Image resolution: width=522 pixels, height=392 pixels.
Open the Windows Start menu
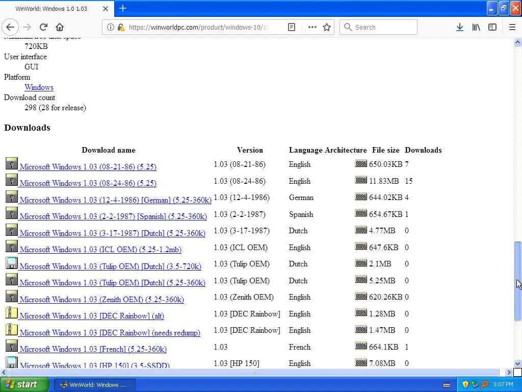tap(24, 385)
